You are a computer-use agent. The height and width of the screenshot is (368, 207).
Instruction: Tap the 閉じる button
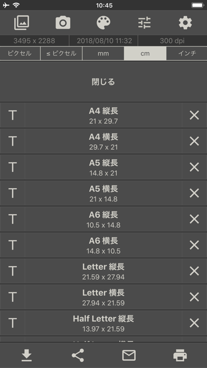[x=103, y=81]
